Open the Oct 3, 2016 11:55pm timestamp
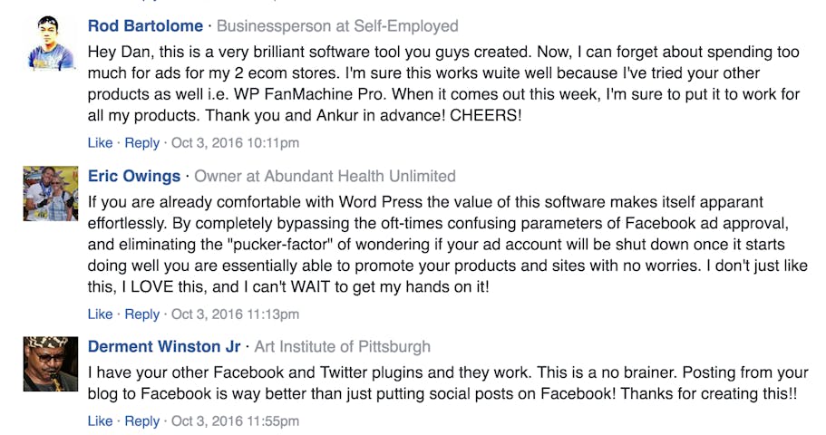Image resolution: width=826 pixels, height=435 pixels. (x=235, y=420)
